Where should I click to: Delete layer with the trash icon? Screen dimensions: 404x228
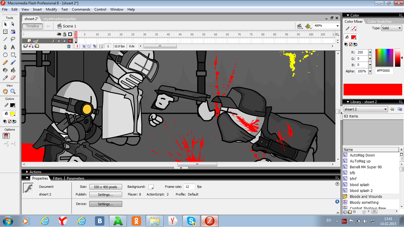[x=69, y=46]
